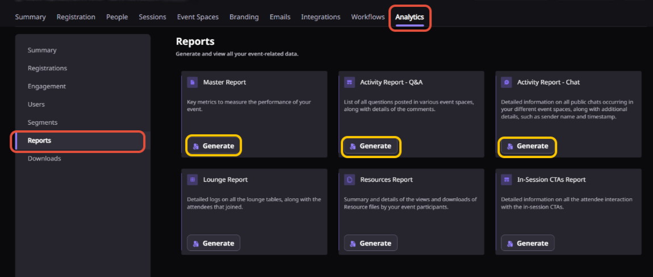Open the Workflows tab
The height and width of the screenshot is (277, 653).
pyautogui.click(x=368, y=17)
